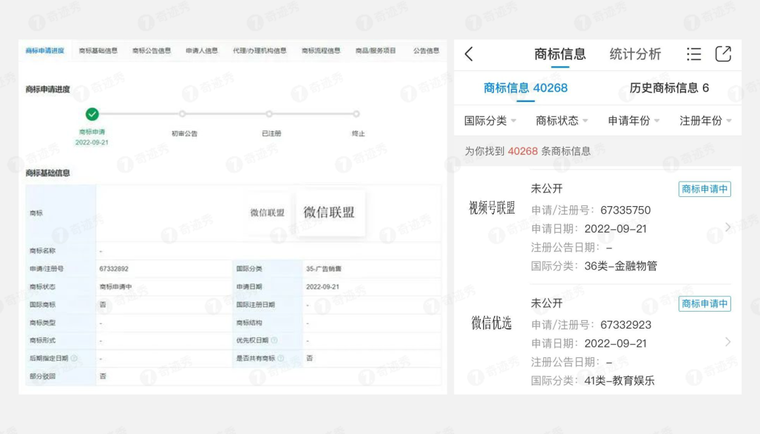Switch to the 商标公告信息 tab
Screen dimensions: 760x434
pos(151,51)
